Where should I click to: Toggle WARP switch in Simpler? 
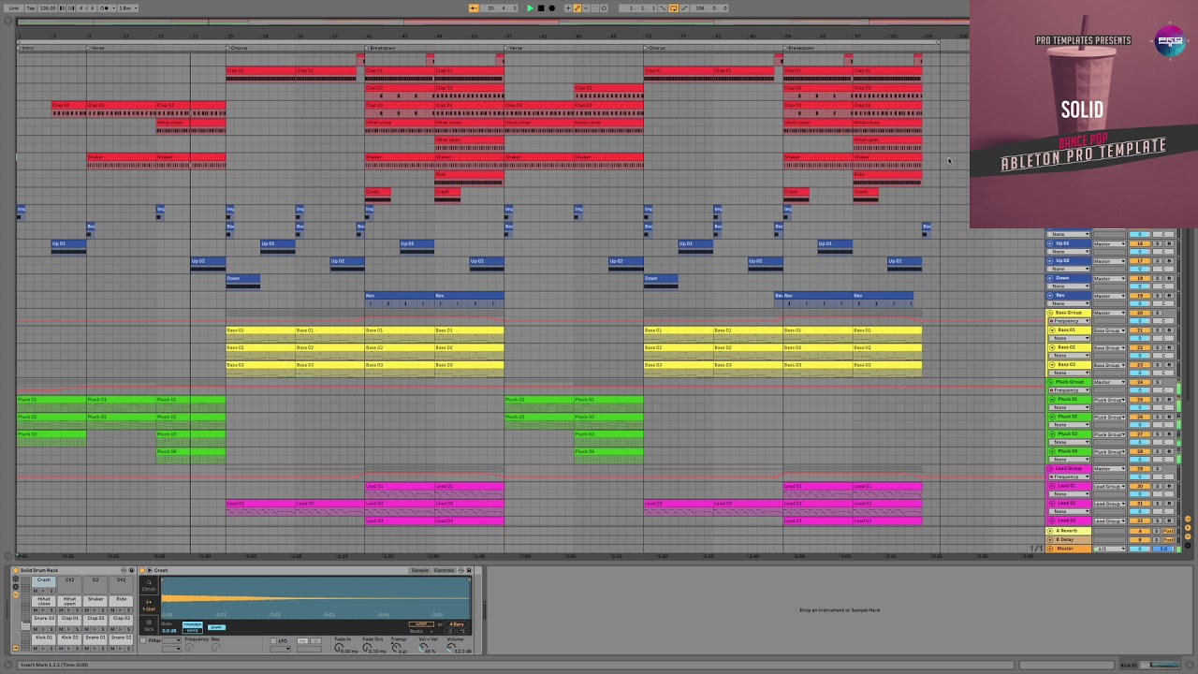pos(421,624)
